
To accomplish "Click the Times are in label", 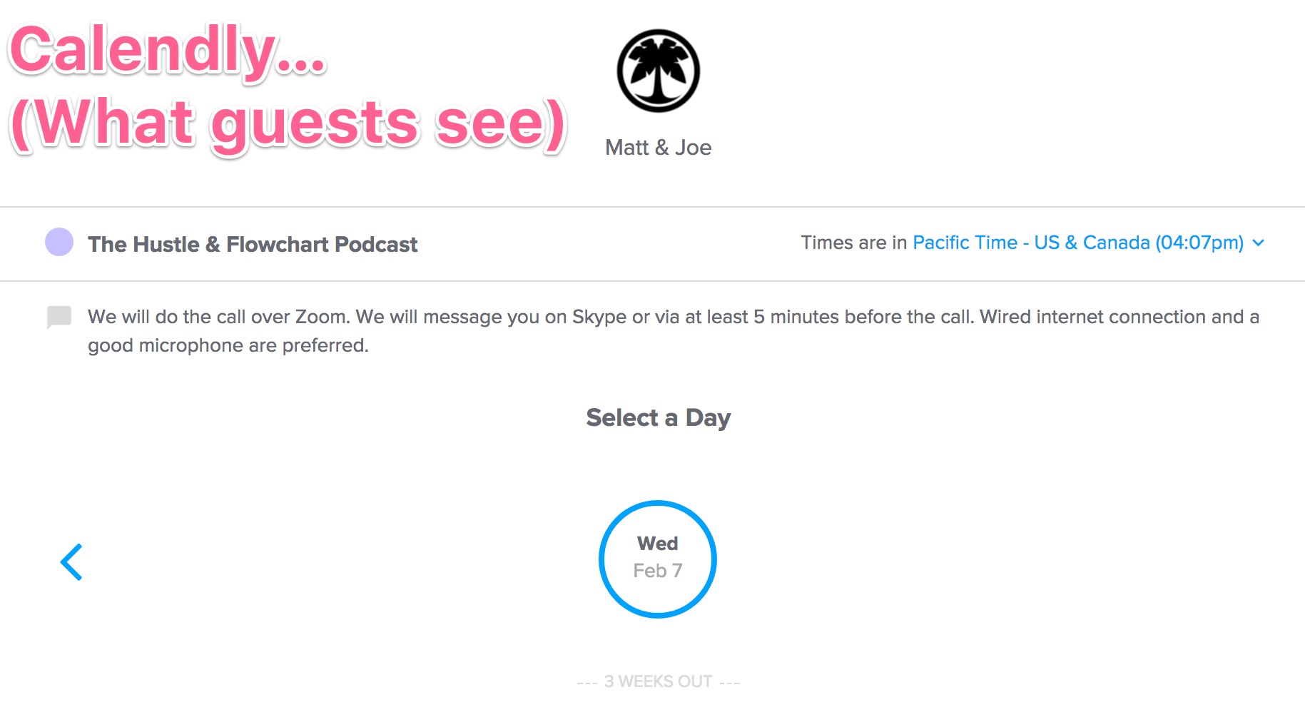I will [854, 243].
